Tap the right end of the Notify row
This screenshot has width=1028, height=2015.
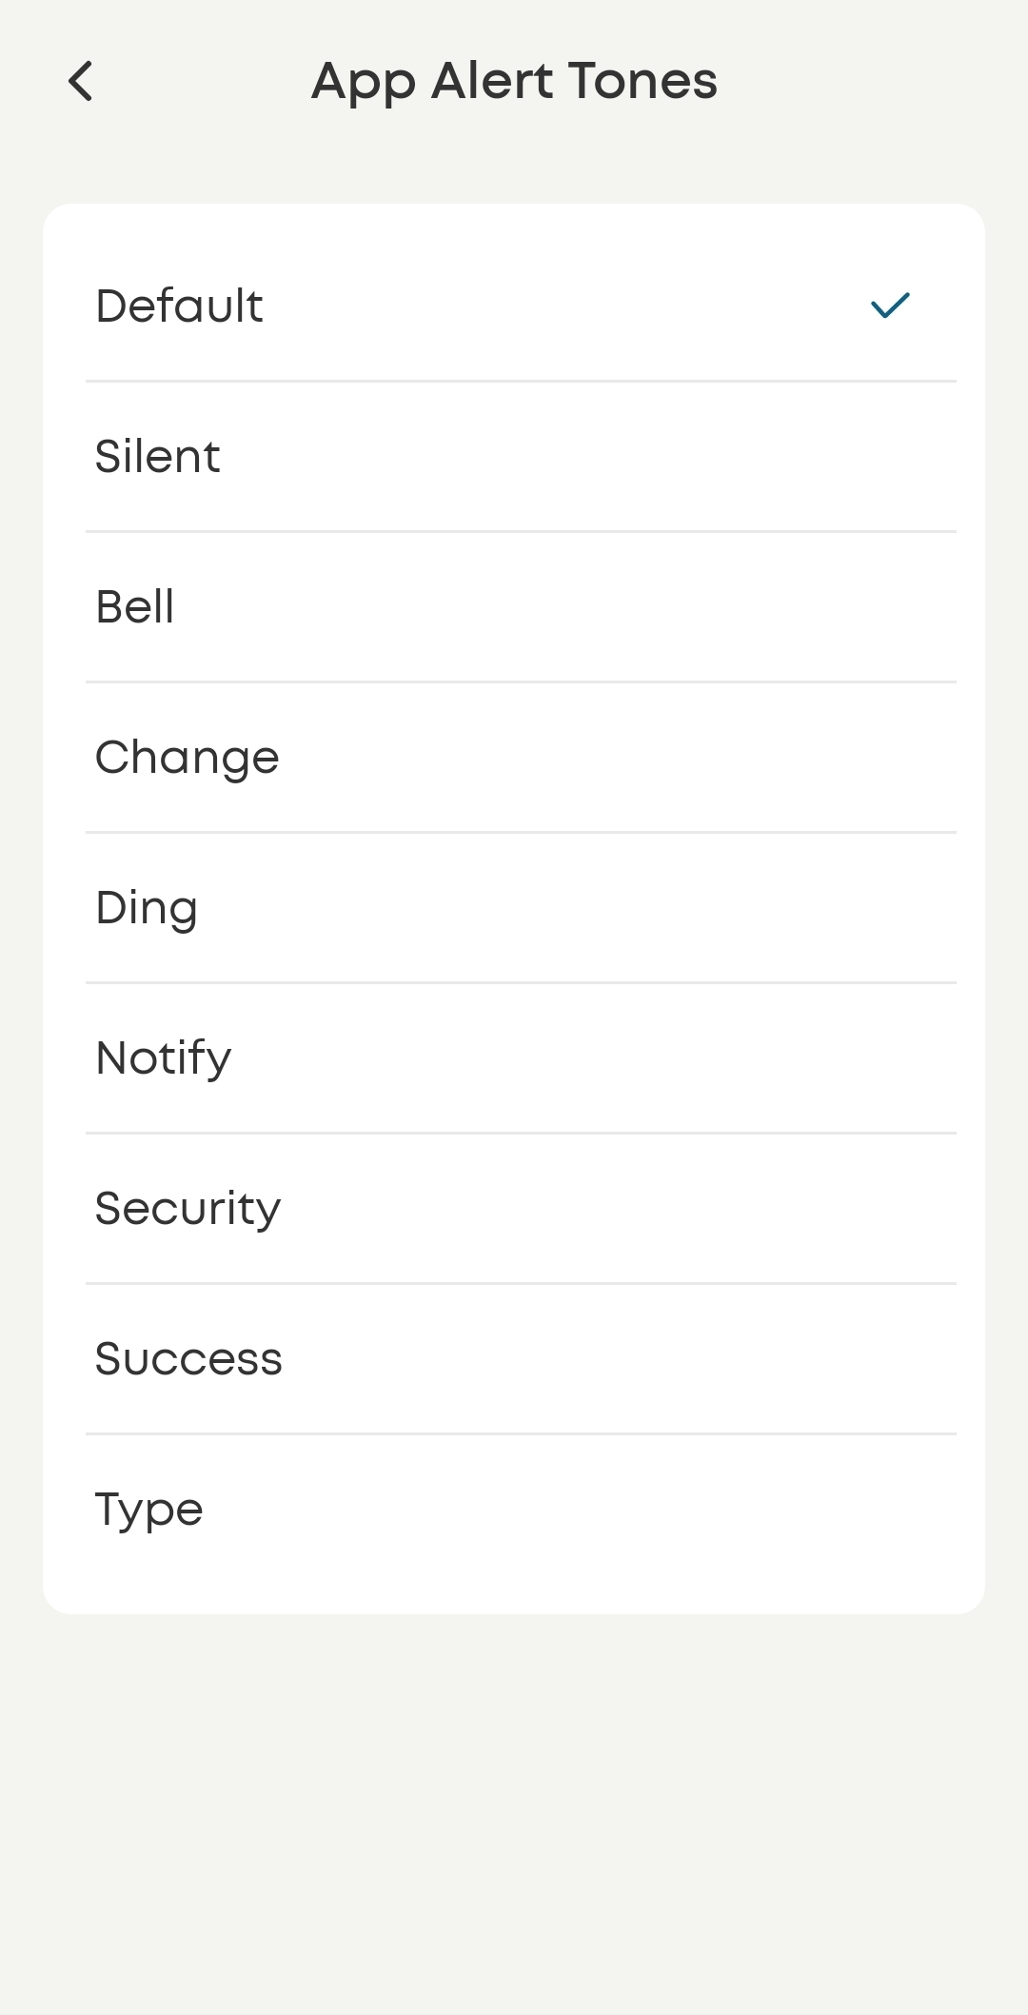(890, 1058)
